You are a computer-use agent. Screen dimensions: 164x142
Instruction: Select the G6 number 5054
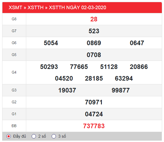tap(51, 43)
